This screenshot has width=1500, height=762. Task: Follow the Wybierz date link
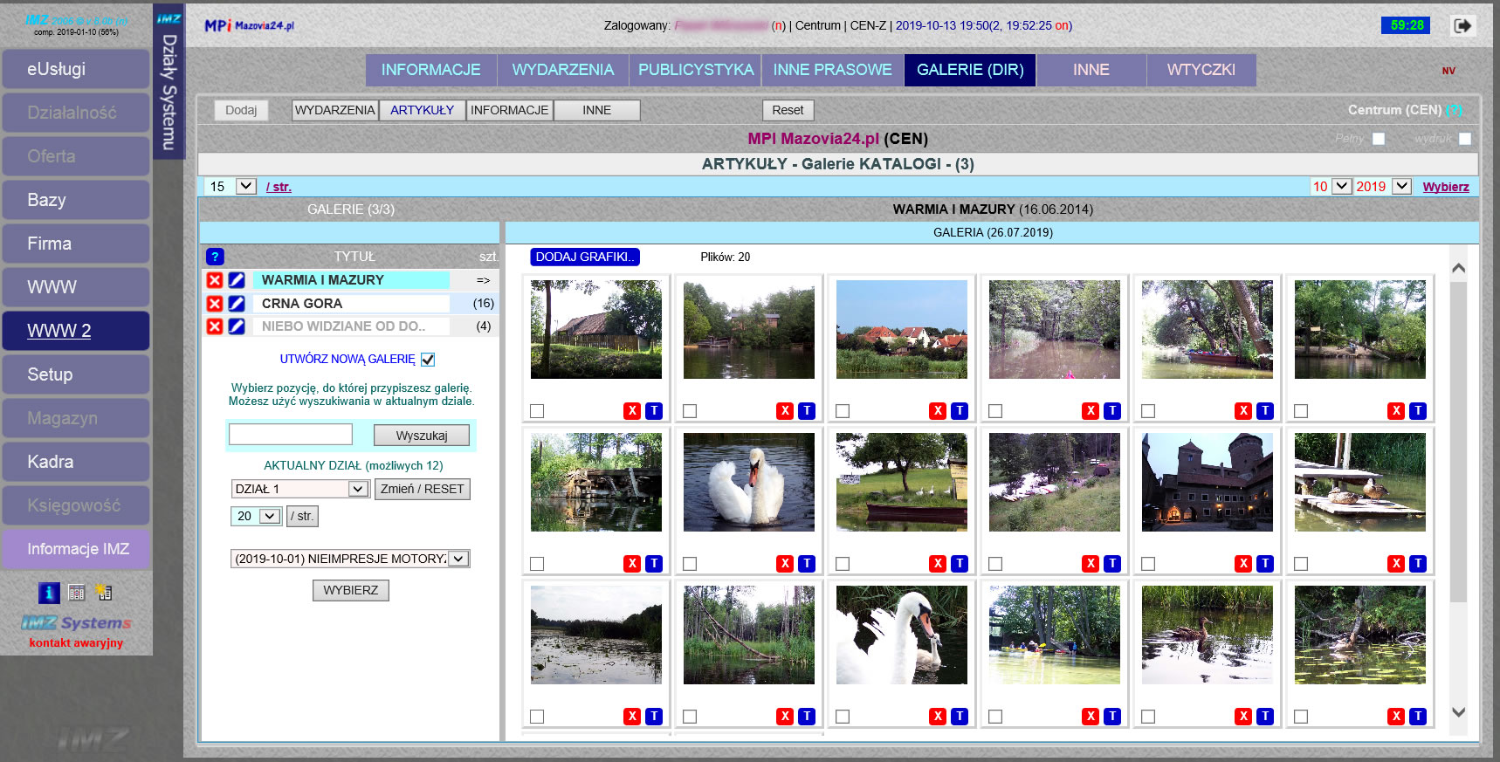pyautogui.click(x=1446, y=187)
